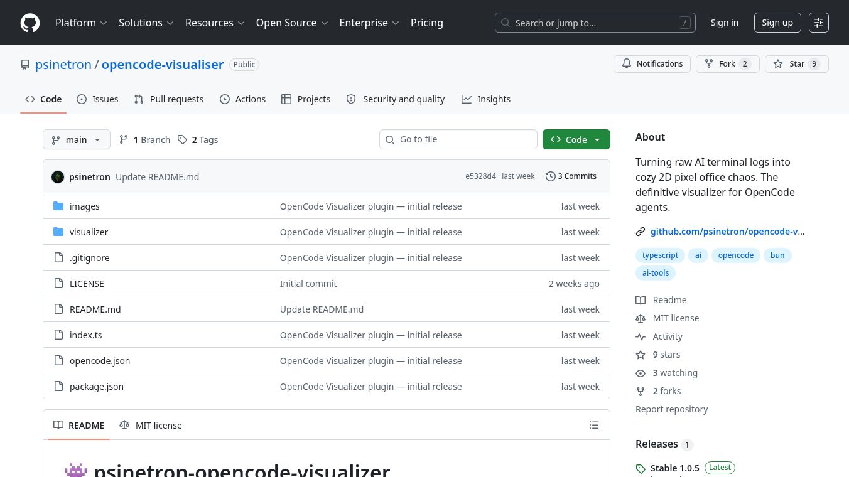
Task: Click the ai-tools topic tag
Action: pos(656,273)
